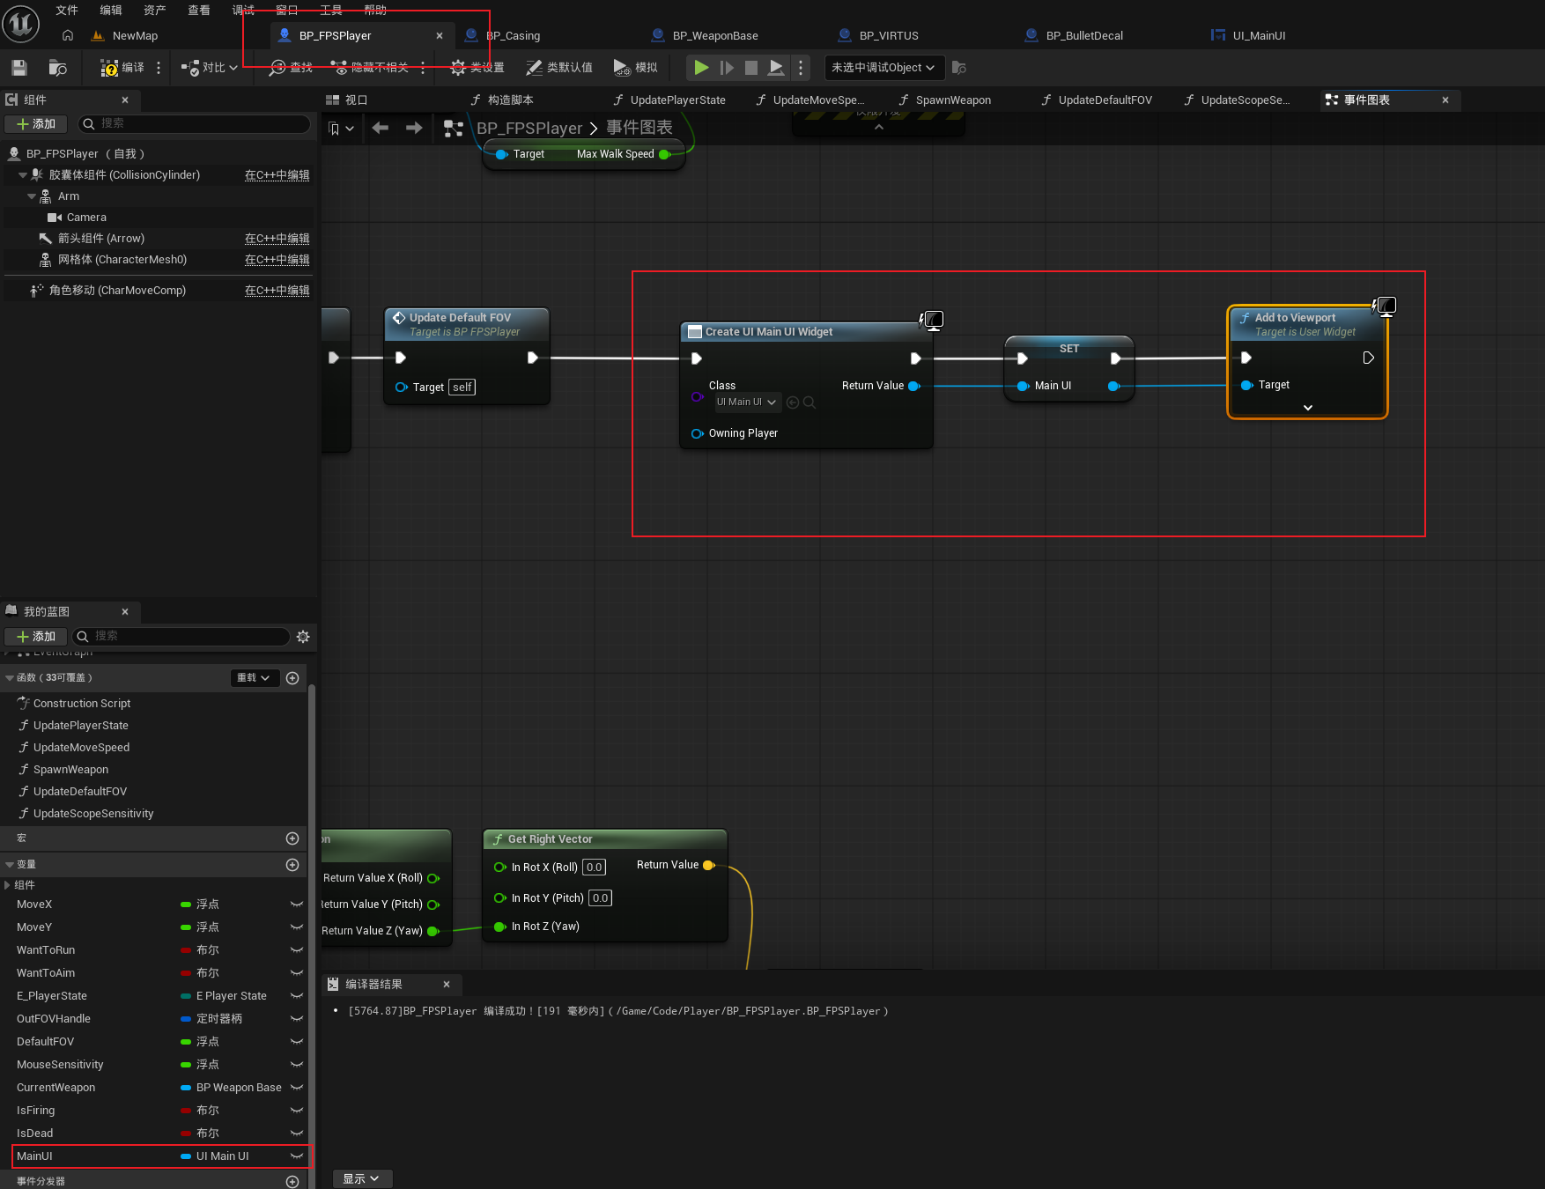Add a new event dispatcher with plus icon
The width and height of the screenshot is (1545, 1189).
click(x=292, y=1182)
